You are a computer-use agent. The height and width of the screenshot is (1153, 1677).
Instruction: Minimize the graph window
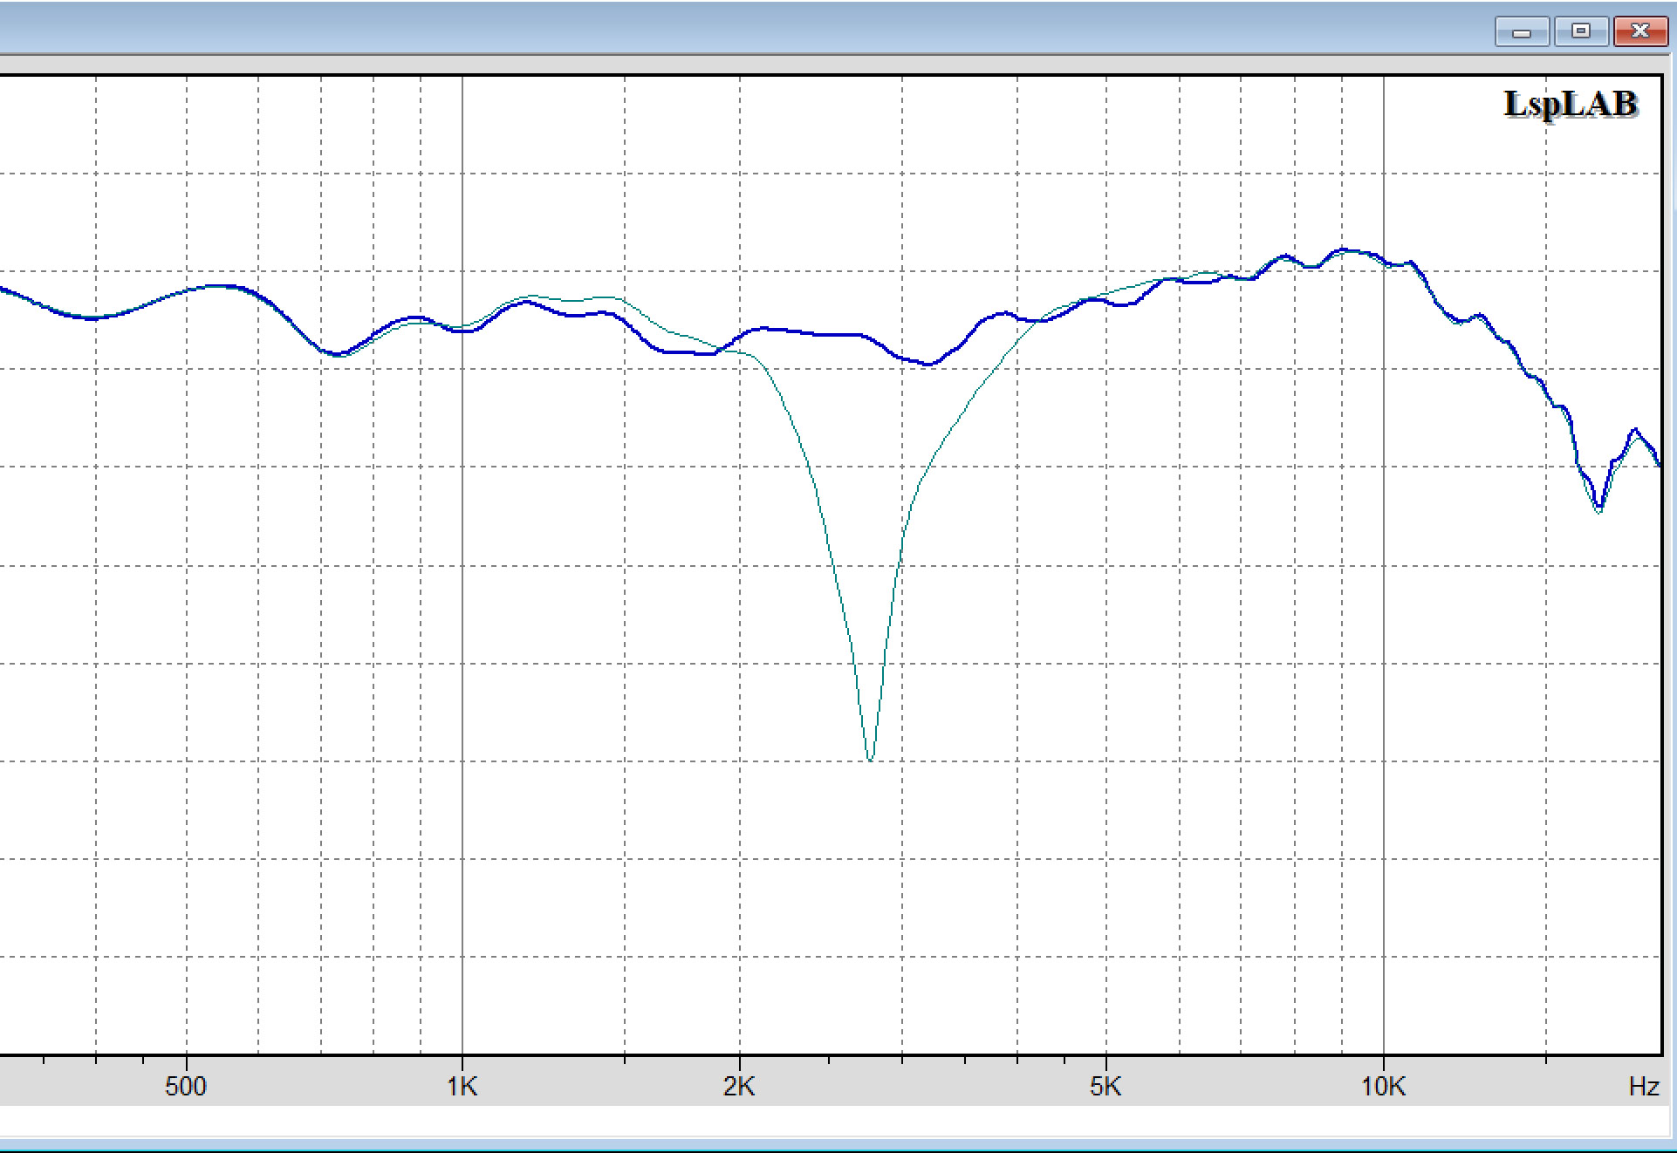[1522, 31]
